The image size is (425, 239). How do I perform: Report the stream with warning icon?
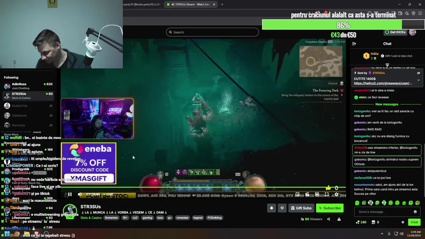pos(339,219)
